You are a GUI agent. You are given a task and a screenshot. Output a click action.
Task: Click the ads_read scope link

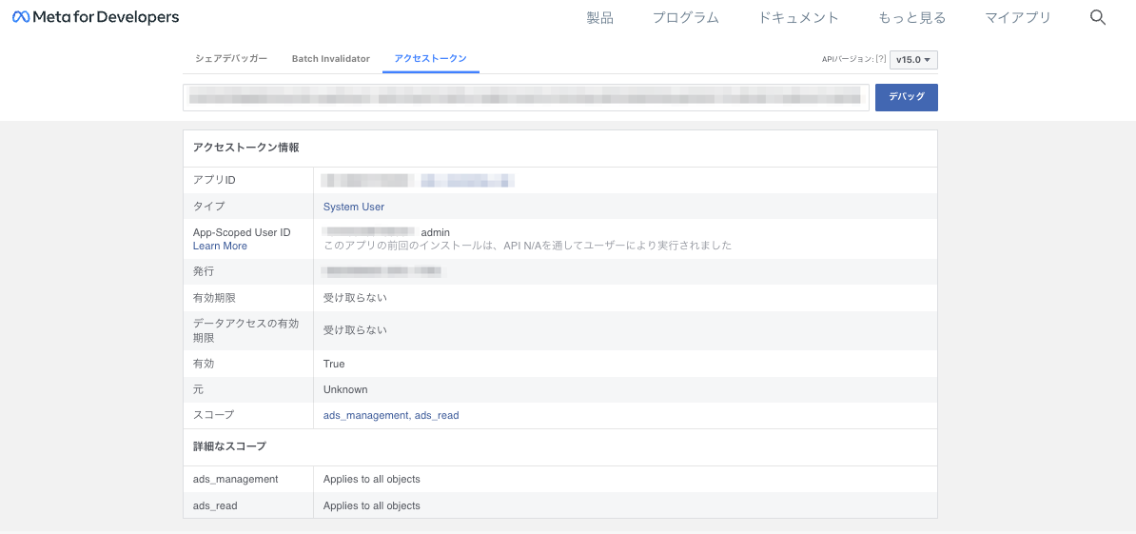coord(437,415)
